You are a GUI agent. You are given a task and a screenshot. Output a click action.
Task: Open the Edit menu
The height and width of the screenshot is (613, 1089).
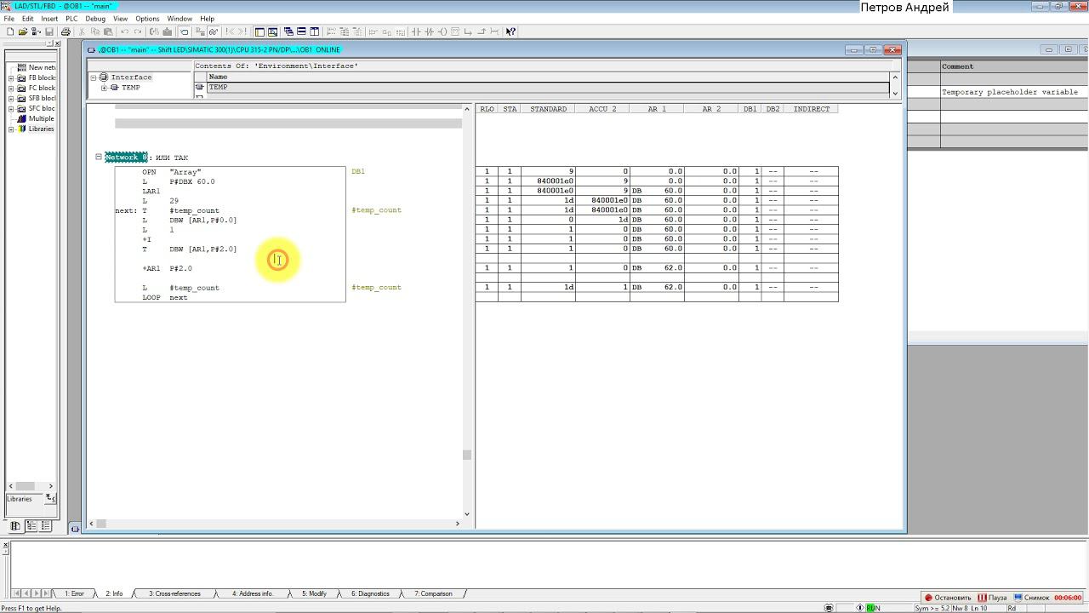28,18
